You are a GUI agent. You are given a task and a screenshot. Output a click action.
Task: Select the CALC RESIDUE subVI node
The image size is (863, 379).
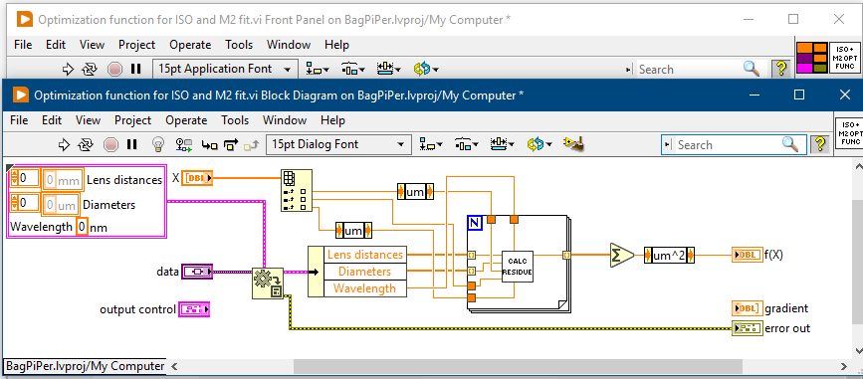click(518, 267)
